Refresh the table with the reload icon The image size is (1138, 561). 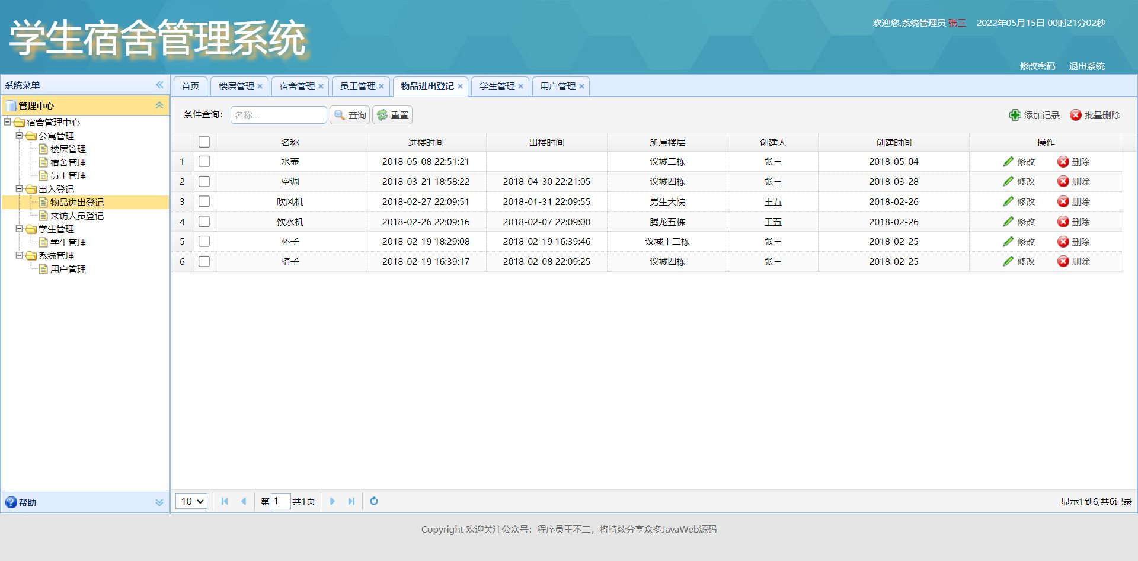373,501
